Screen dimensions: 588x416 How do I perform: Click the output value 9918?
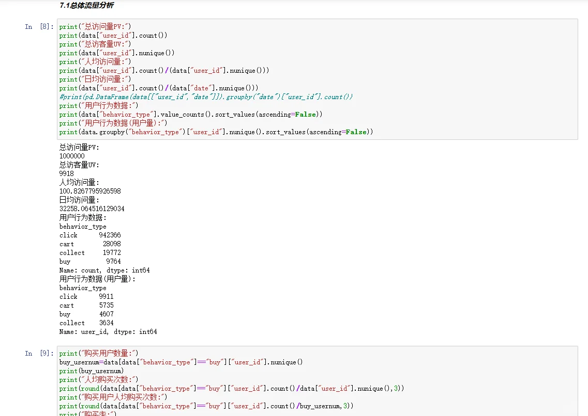pos(66,173)
